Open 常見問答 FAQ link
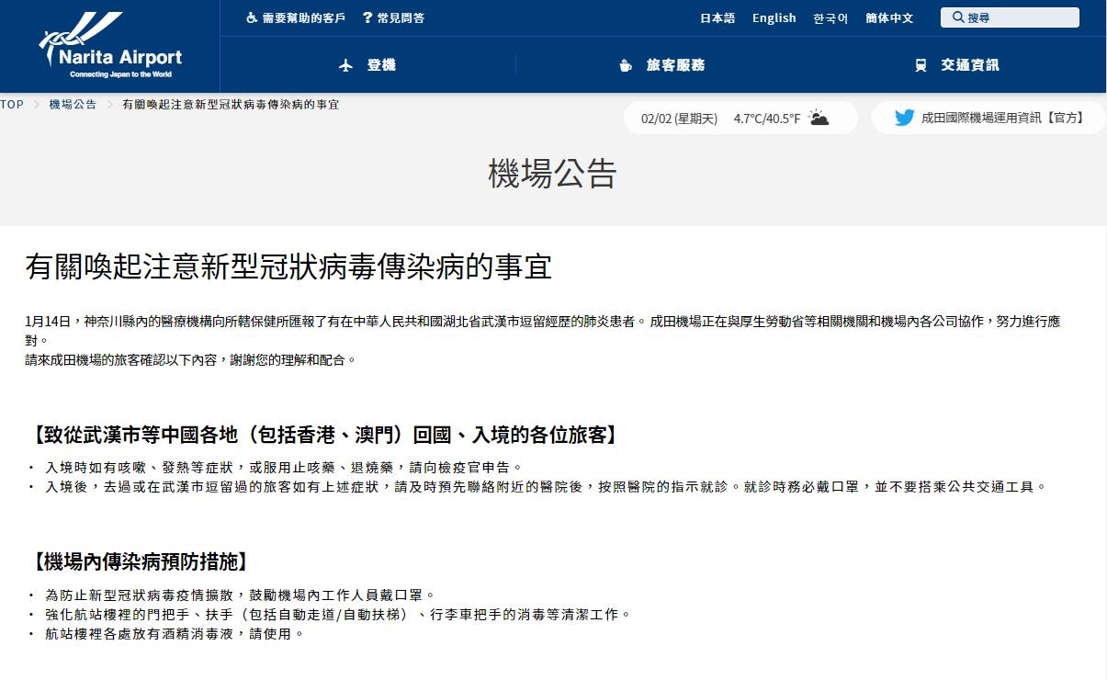 tap(401, 17)
